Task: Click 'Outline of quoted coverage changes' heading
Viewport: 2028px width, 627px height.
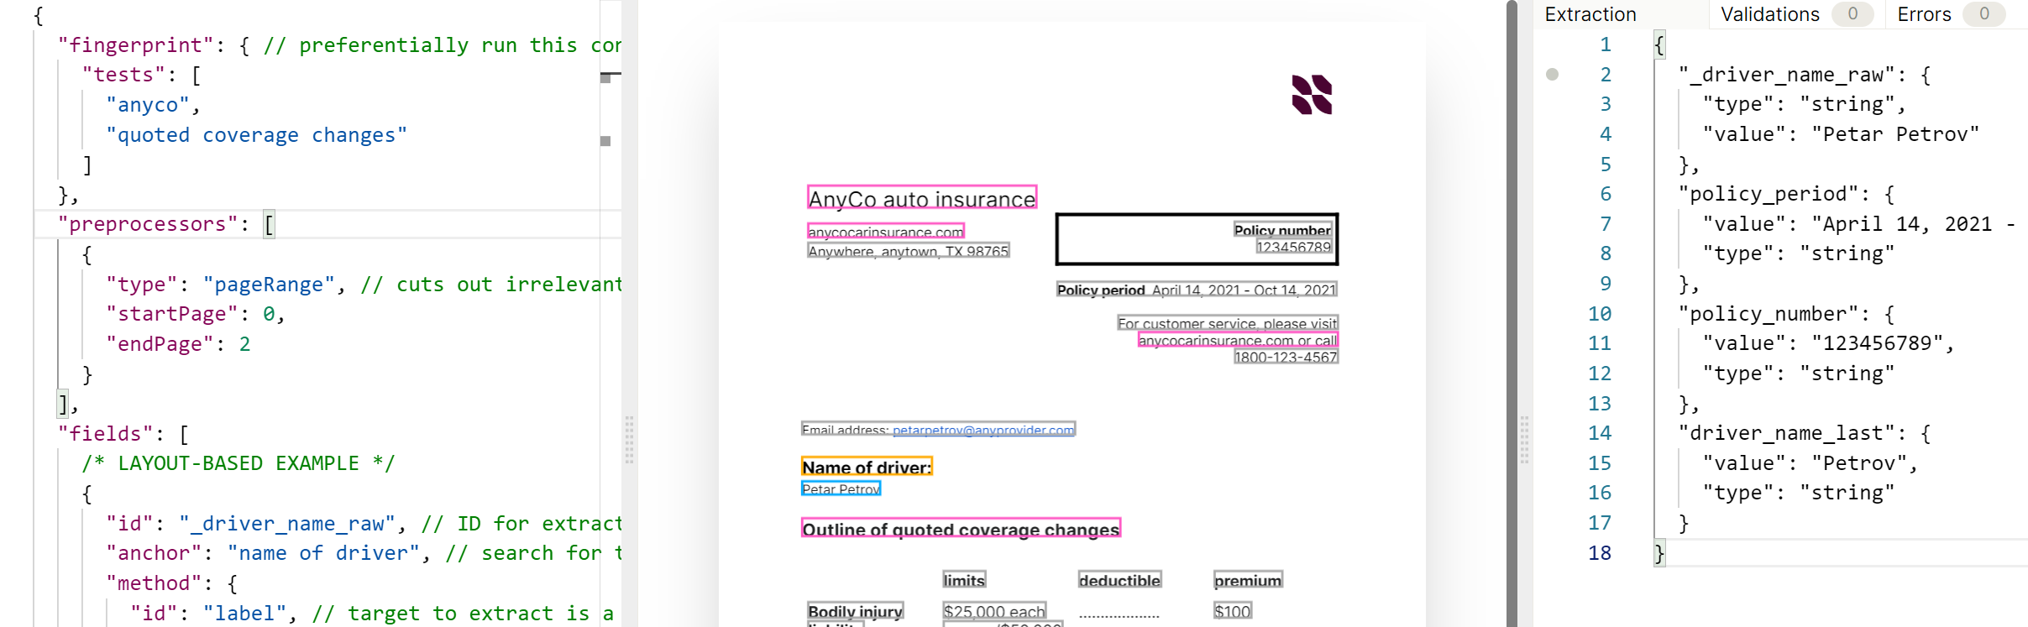Action: (x=961, y=529)
